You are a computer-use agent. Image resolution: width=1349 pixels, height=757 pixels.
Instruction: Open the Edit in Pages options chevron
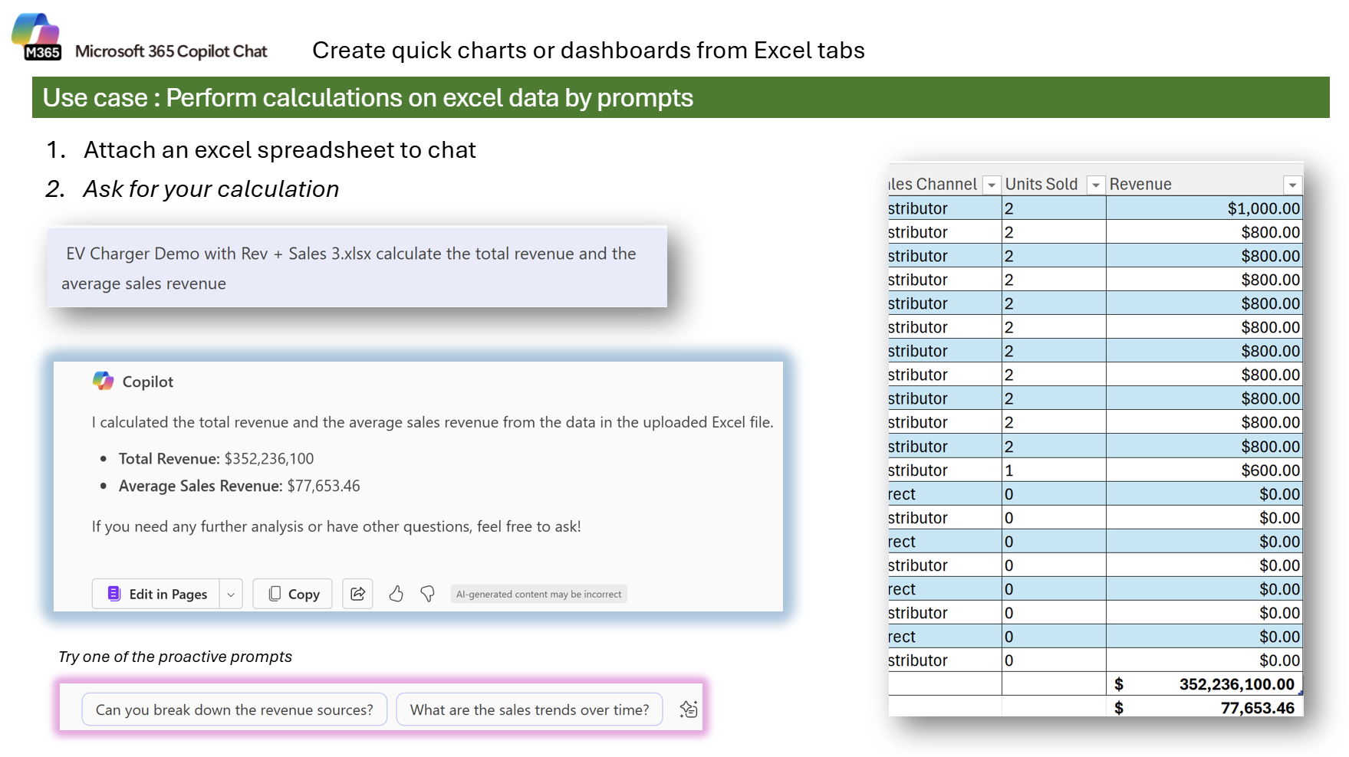coord(231,594)
